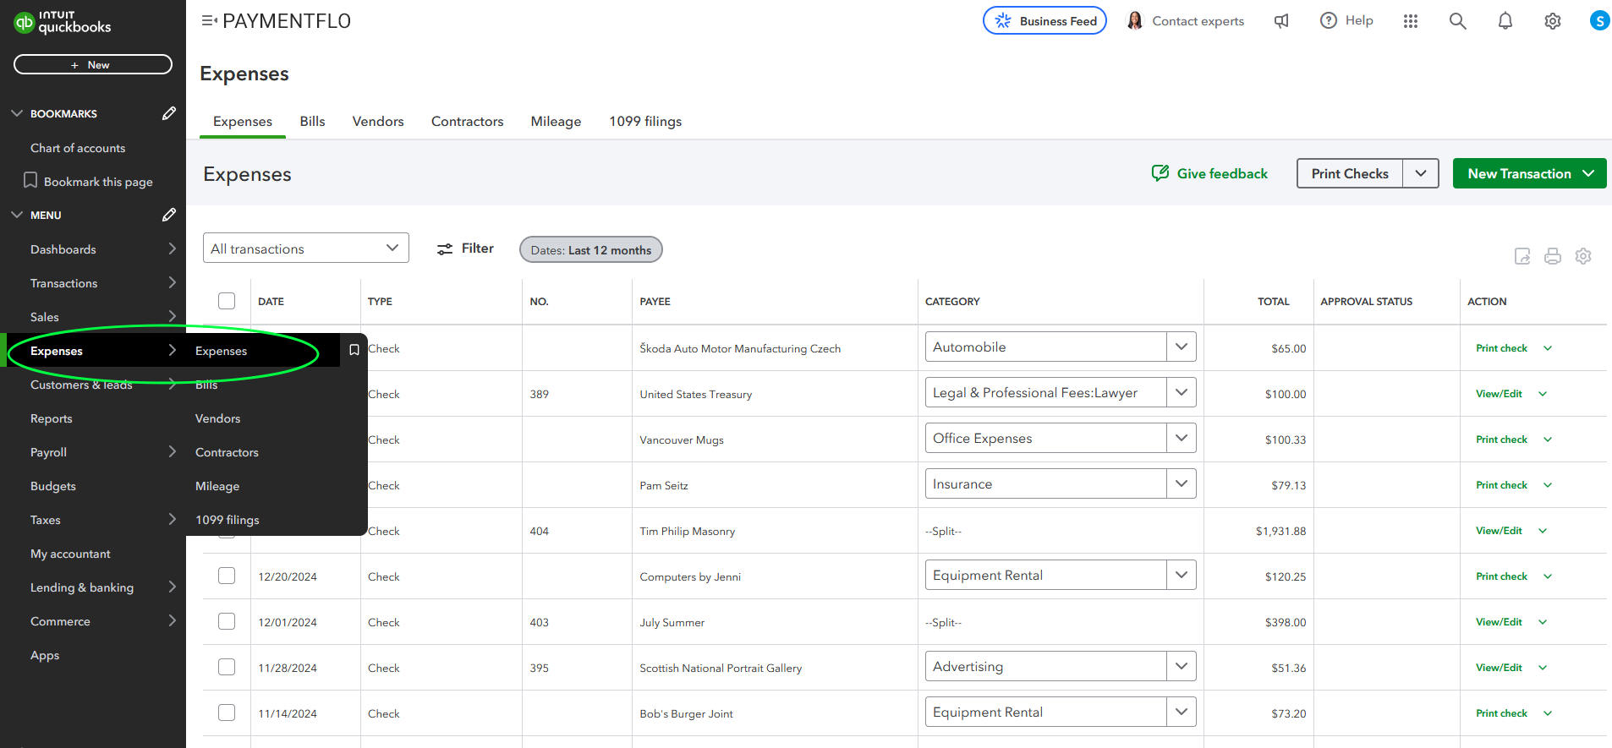1612x748 pixels.
Task: Select 1099 filings in the flyout menu
Action: [x=228, y=520]
